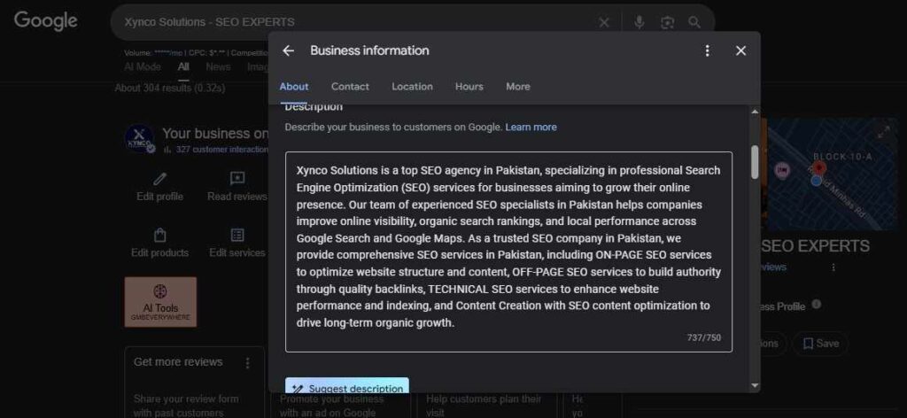The image size is (907, 418).
Task: Click the Business Profile info icon
Action: point(816,304)
